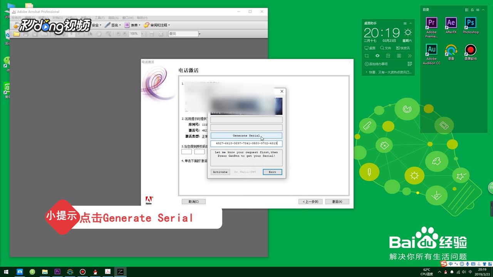Screen dimensions: 493x277
Task: Open File Explorer from taskbar
Action: [x=45, y=272]
